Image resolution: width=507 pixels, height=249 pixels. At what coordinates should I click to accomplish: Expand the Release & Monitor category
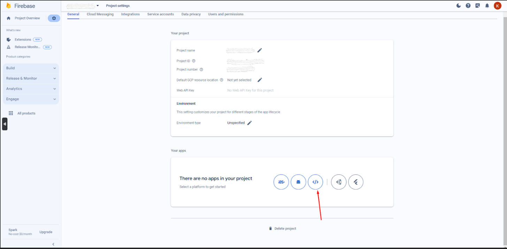coord(31,78)
